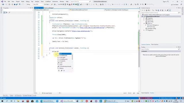This screenshot has height=103, width=184.
Task: Click Add to Source Control in status bar
Action: click(x=166, y=98)
